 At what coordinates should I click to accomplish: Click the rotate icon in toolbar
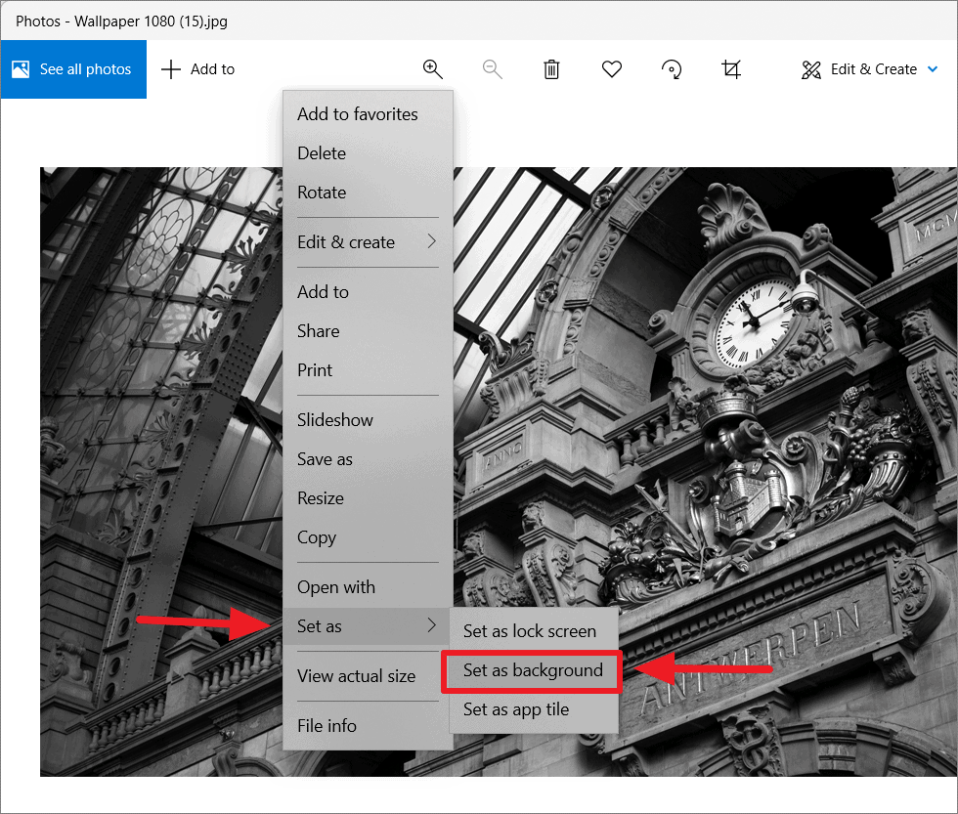672,69
